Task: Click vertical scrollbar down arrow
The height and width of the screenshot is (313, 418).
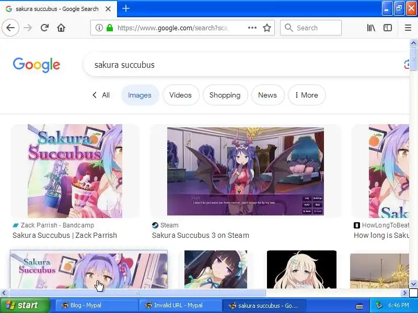Action: point(413,284)
